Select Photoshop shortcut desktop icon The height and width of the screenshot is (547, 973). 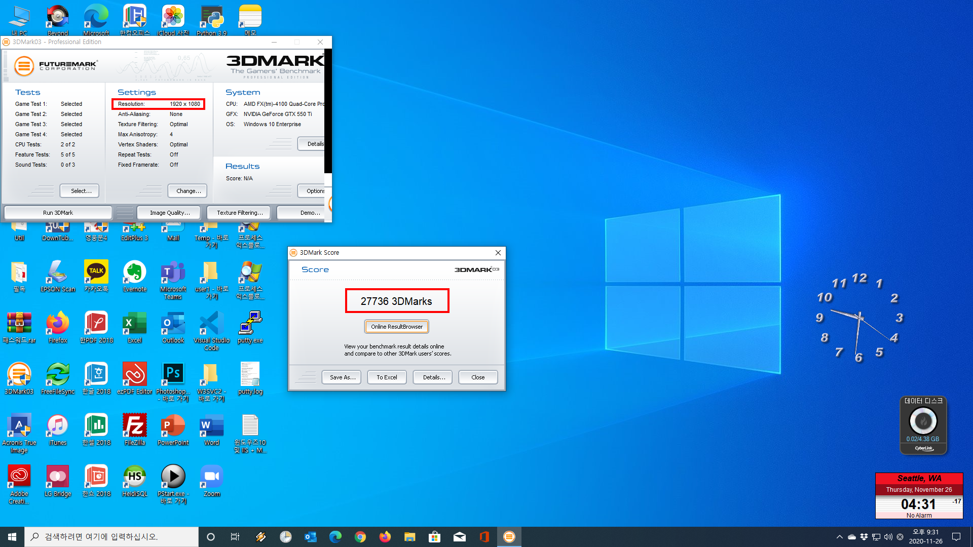pyautogui.click(x=173, y=382)
